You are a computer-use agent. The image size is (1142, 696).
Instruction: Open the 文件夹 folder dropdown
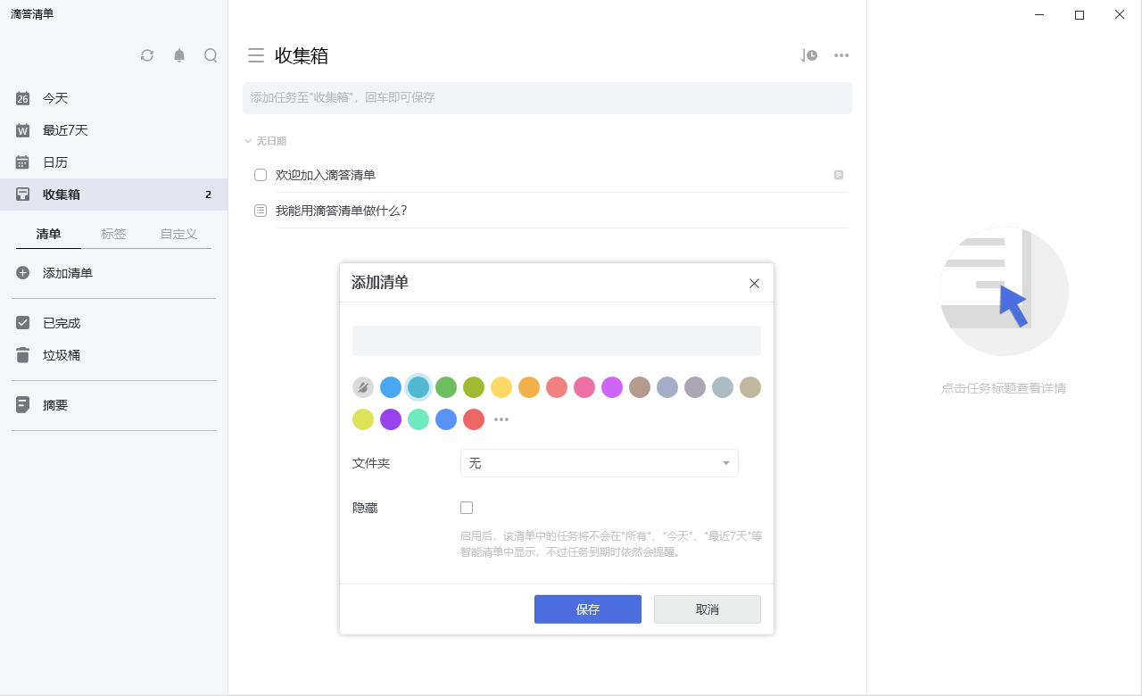599,463
